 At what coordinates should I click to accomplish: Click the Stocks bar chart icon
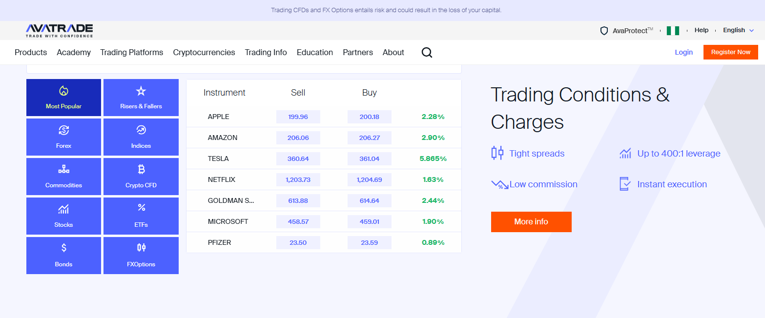point(63,209)
